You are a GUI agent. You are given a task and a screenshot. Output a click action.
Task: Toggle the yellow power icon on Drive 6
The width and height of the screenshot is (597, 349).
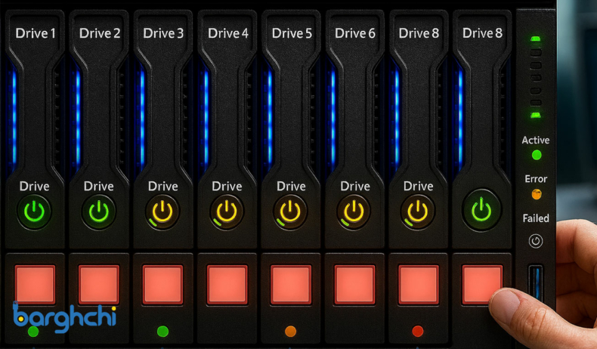[x=354, y=212]
